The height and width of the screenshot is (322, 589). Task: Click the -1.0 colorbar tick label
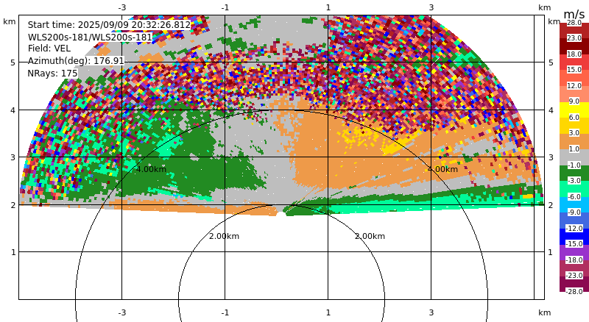574,165
